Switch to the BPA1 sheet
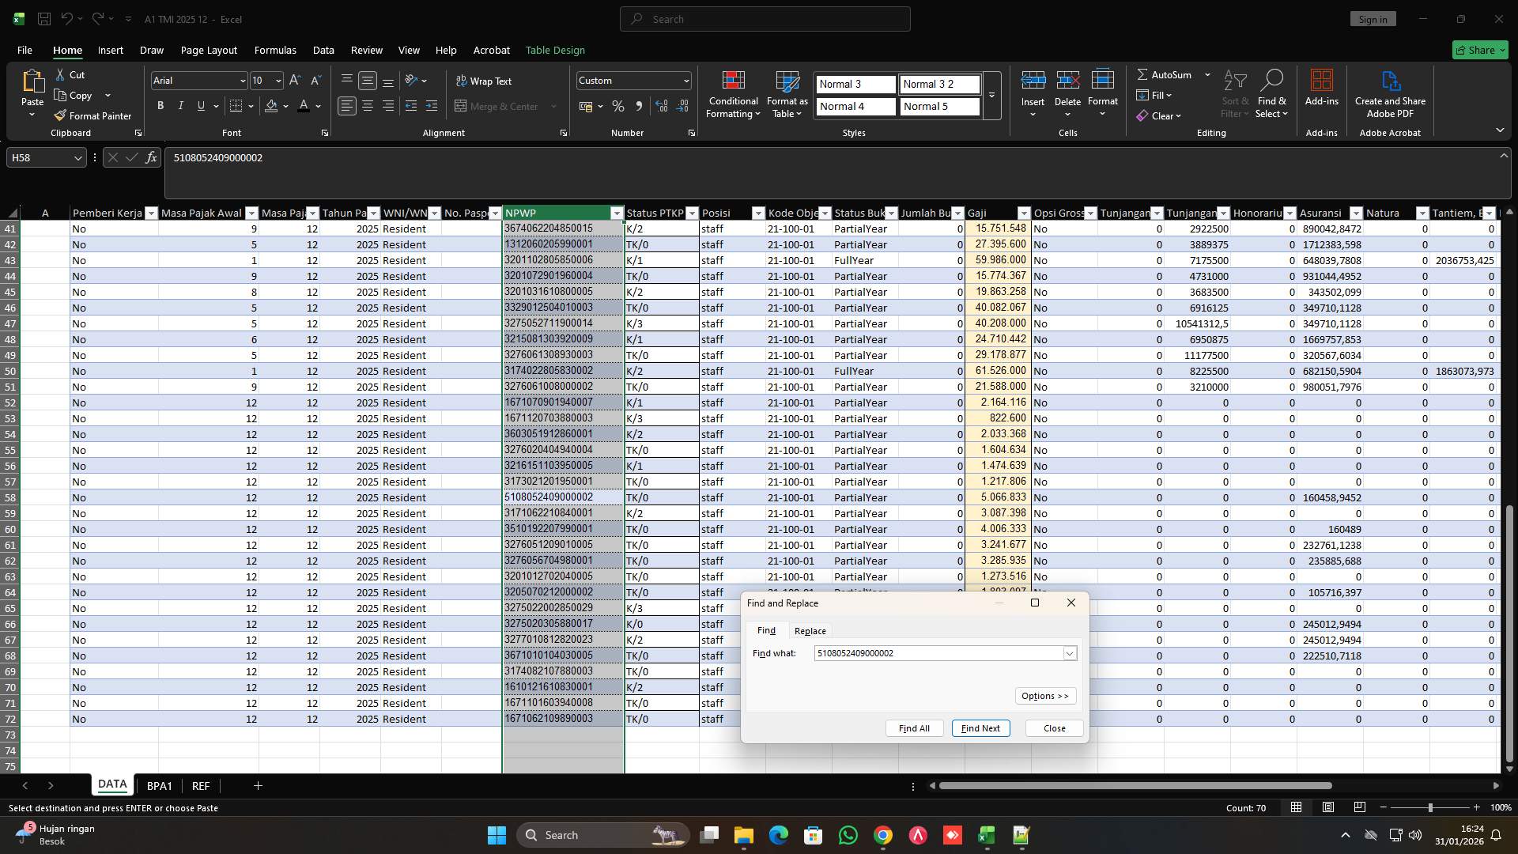The height and width of the screenshot is (854, 1518). pyautogui.click(x=160, y=785)
